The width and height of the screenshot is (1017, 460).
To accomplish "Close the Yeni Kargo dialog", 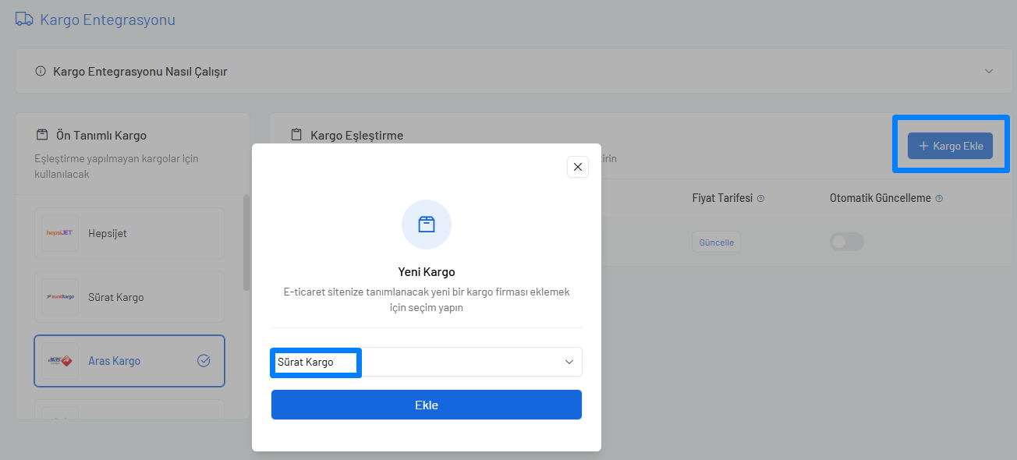I will click(x=578, y=167).
